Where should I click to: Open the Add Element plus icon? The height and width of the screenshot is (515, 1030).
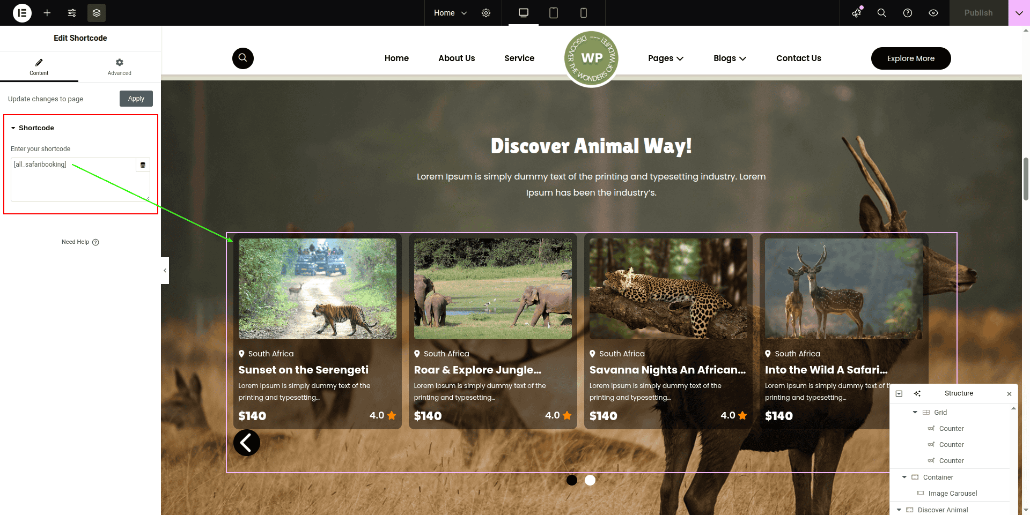[x=47, y=13]
